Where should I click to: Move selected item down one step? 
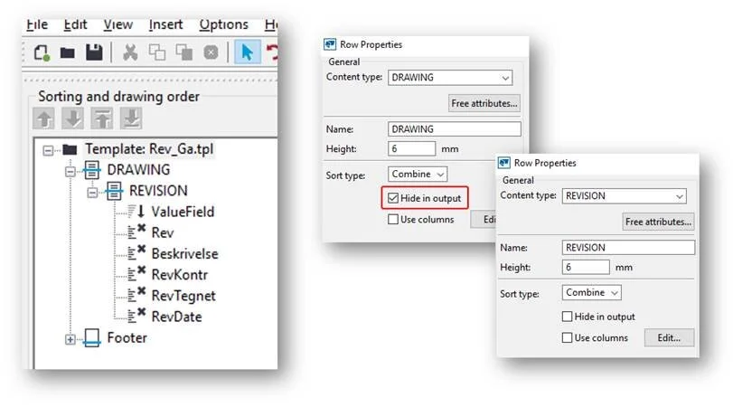click(73, 118)
